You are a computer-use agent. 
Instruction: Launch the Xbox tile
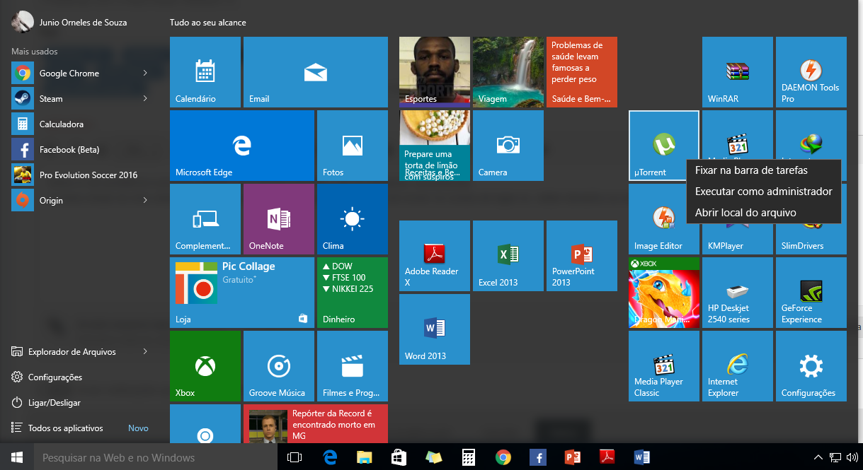tap(205, 365)
